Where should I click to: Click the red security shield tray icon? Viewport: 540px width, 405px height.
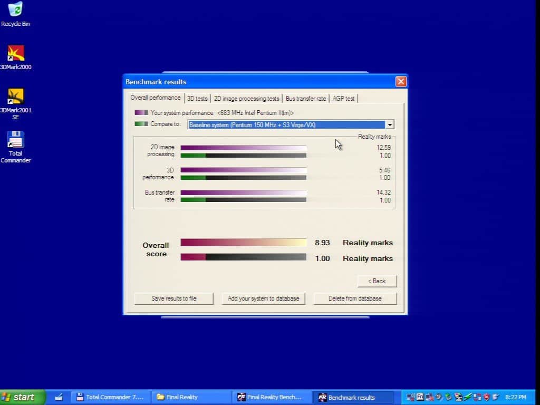click(486, 397)
